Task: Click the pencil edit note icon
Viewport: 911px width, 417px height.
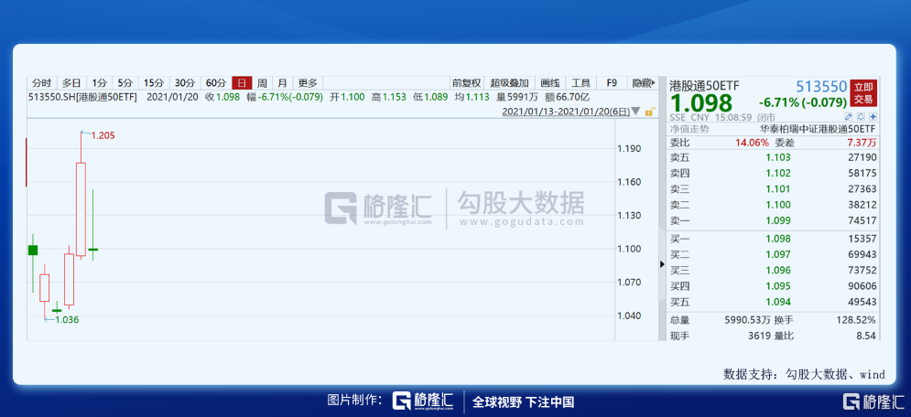Action: point(848,116)
